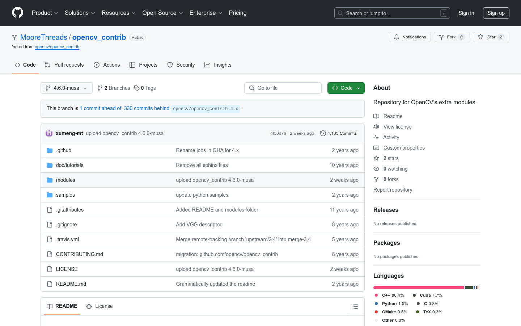Screen dimensions: 521x326
Task: Open commit hash 4f53d76
Action: tap(278, 133)
